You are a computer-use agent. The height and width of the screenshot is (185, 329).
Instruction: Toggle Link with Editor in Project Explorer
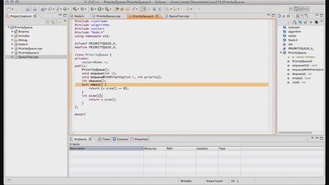tap(53, 22)
